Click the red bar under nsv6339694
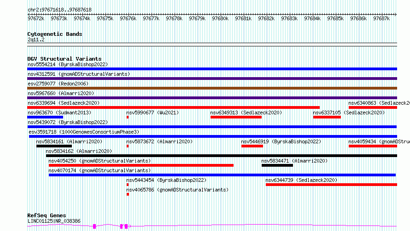 [x=173, y=107]
